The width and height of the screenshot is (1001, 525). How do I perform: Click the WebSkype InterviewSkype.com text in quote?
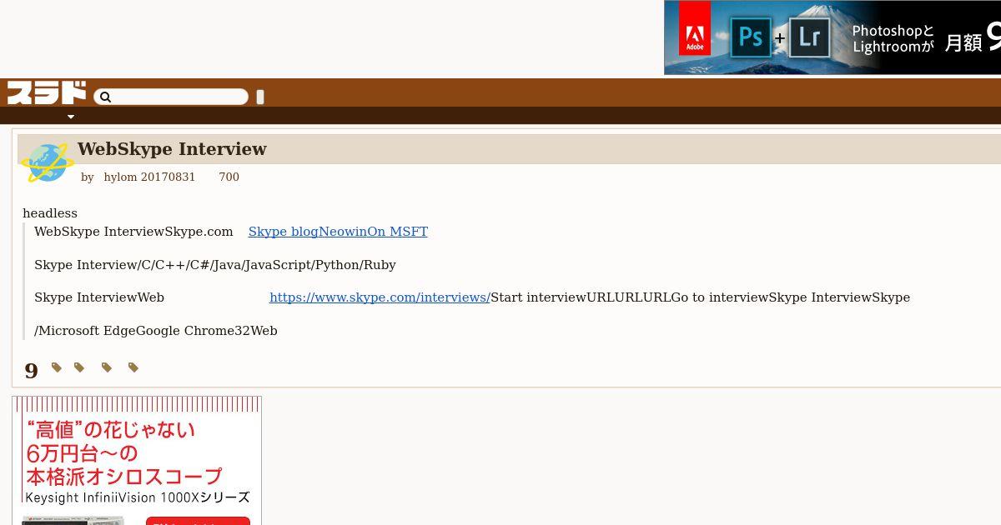pos(133,232)
